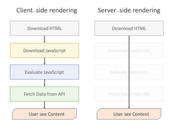Select the green Fetch Data from API box
Viewport: 176px width, 136px height.
point(45,94)
